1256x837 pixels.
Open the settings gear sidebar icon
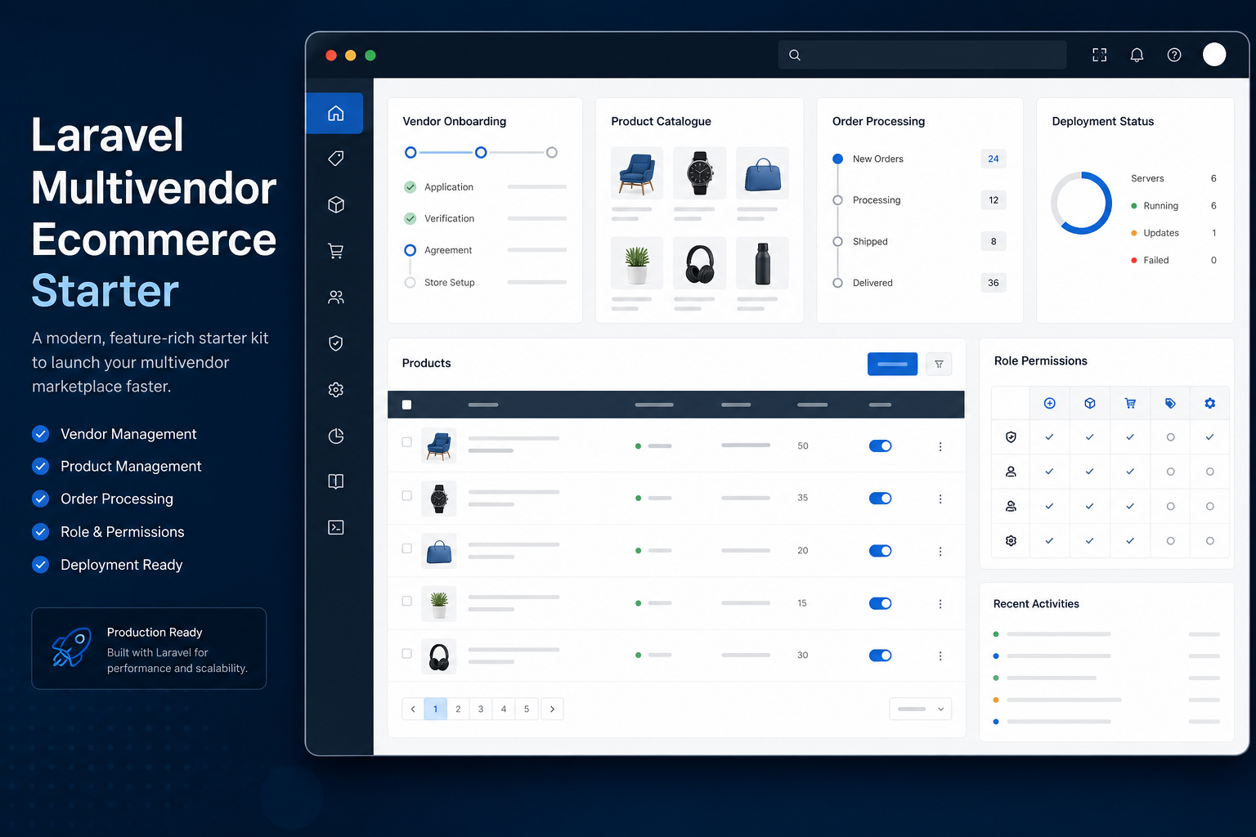tap(335, 390)
